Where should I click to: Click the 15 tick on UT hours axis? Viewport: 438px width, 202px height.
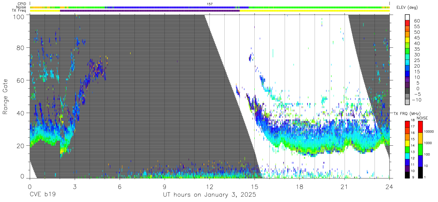[255, 186]
